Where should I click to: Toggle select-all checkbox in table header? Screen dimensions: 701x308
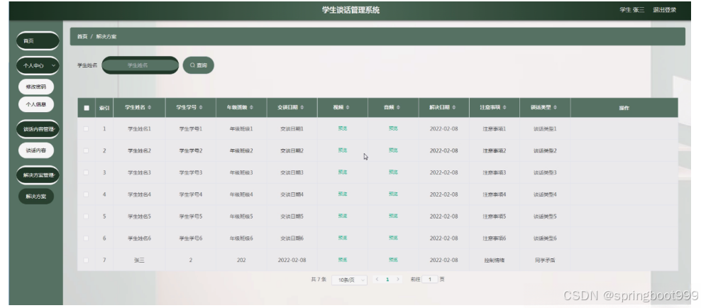click(87, 108)
